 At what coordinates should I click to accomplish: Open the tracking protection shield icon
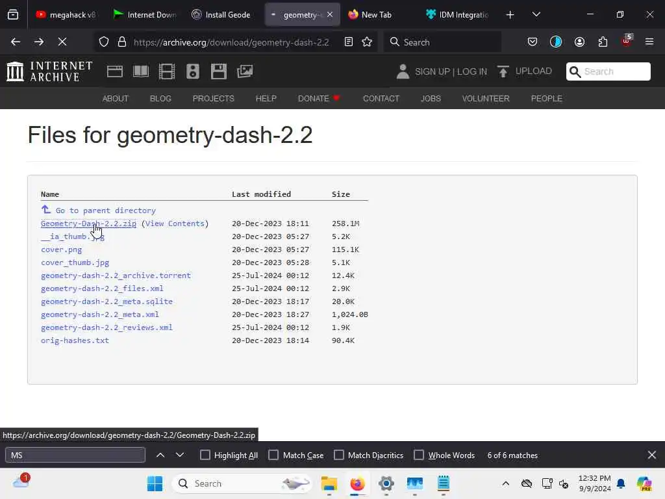tap(104, 42)
